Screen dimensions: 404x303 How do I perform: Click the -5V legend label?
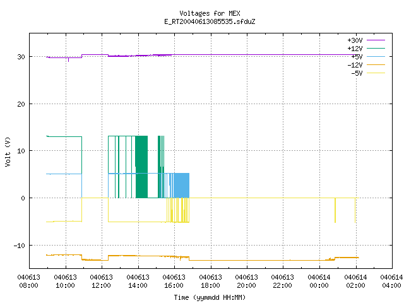coord(357,73)
